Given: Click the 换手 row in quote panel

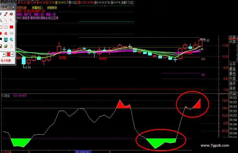Looking at the screenshot, I should click(233, 84).
